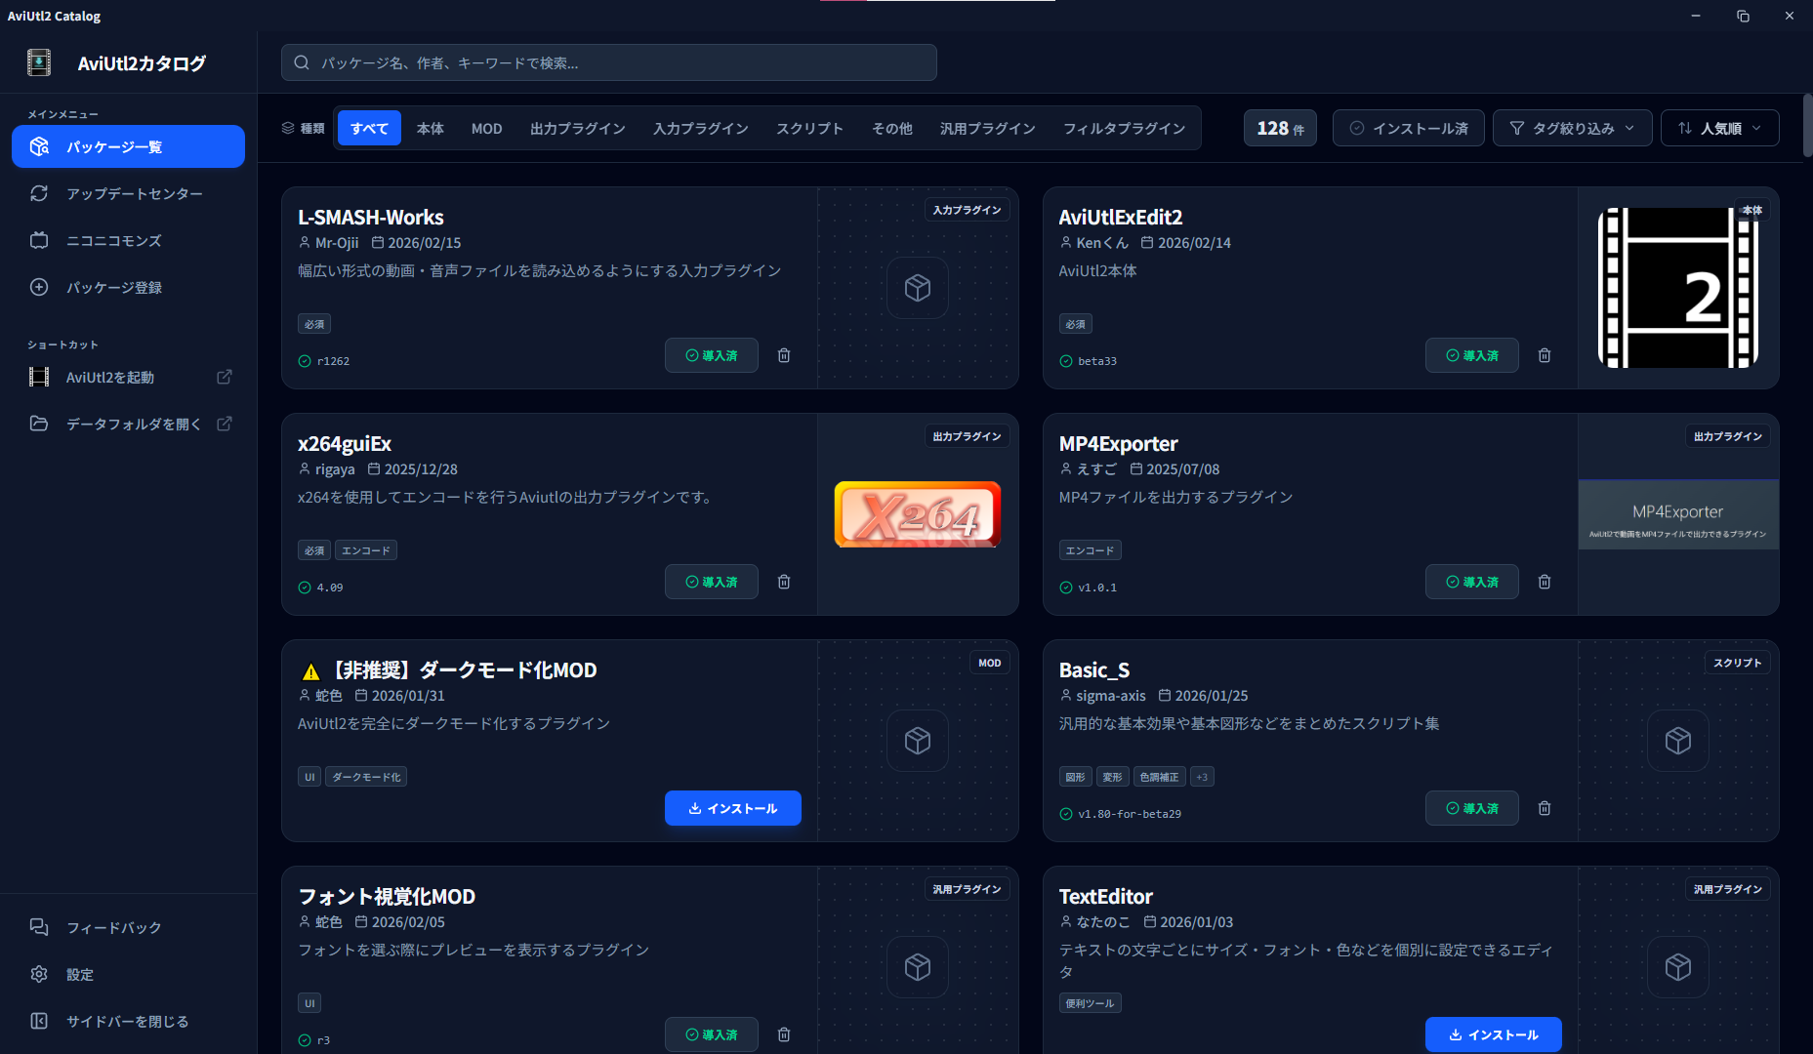Open アップデートセンター from sidebar
Screen dimensions: 1813x1054
(134, 194)
